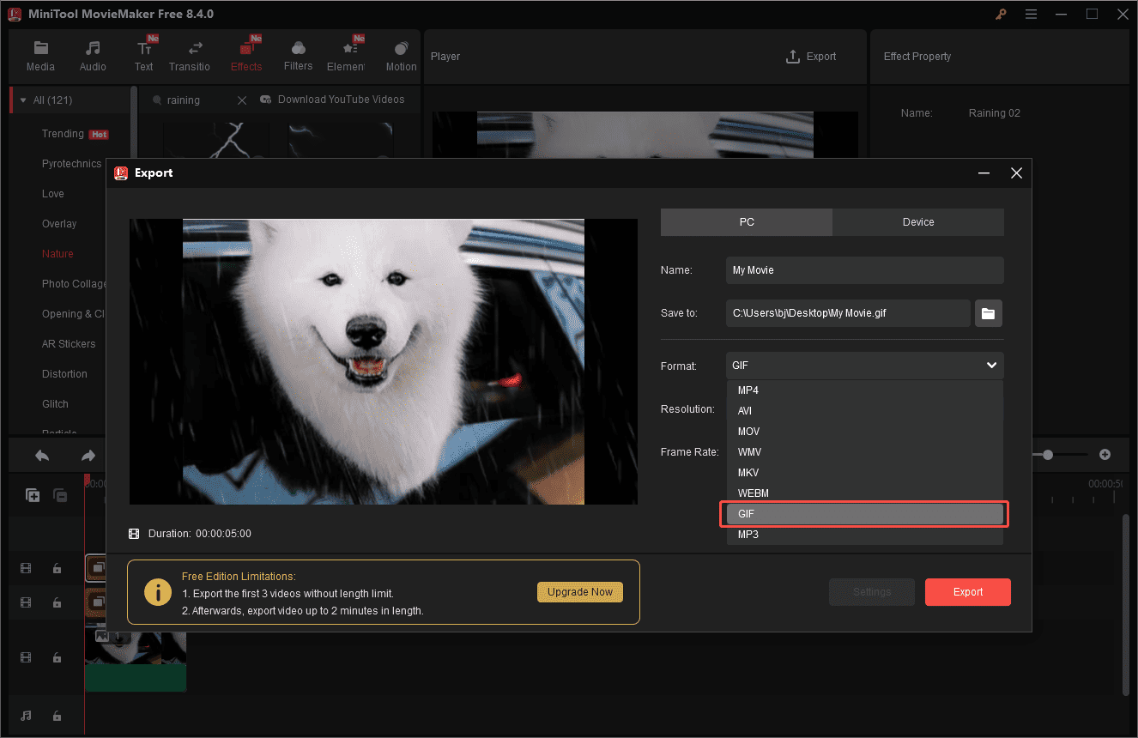Image resolution: width=1138 pixels, height=738 pixels.
Task: Clear the raining search query
Action: click(241, 100)
